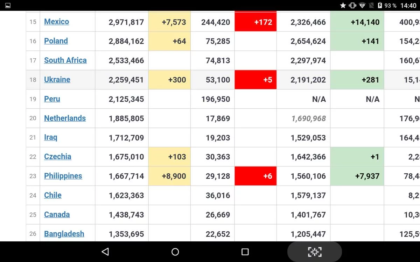Select South Africa deaths 74,813
Viewport: 420px width, 262px height.
pos(218,60)
